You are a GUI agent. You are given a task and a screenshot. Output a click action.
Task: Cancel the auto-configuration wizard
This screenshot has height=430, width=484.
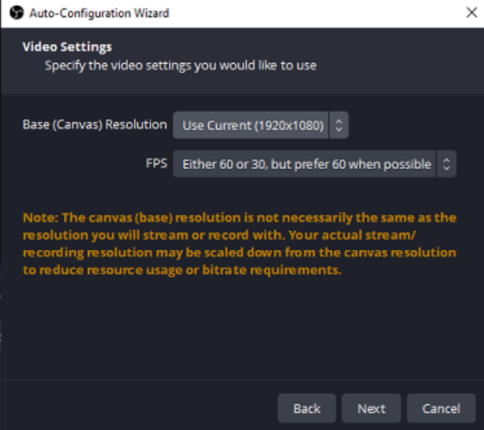[441, 408]
